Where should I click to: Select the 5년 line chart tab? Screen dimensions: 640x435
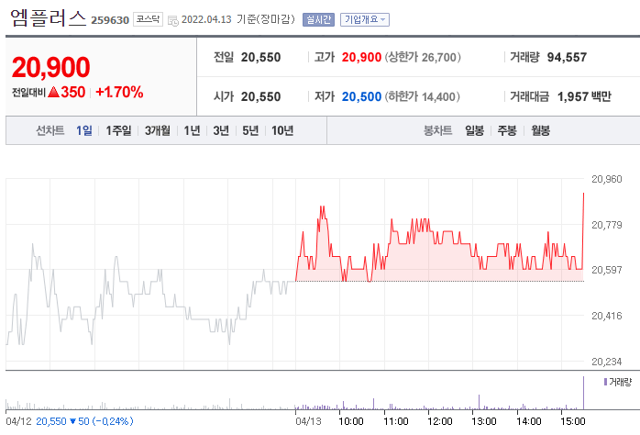250,130
